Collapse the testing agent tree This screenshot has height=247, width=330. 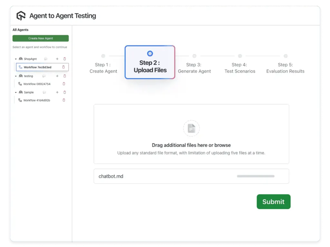[16, 77]
